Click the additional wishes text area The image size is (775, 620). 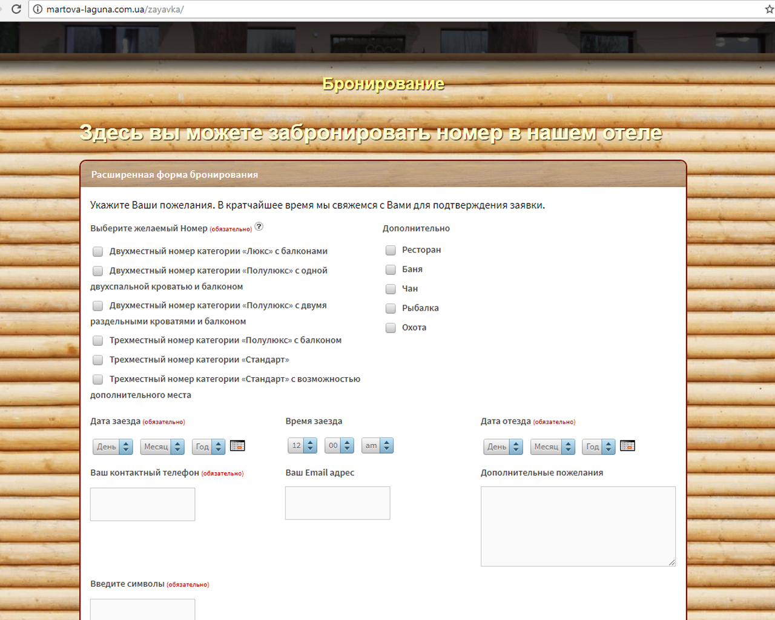(x=578, y=526)
